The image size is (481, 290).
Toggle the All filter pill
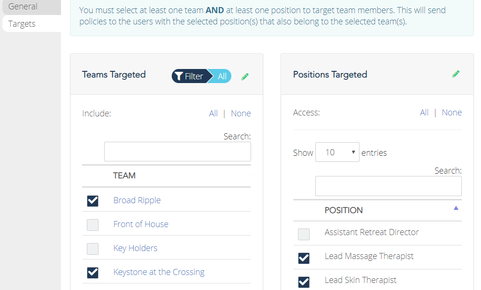click(x=222, y=76)
